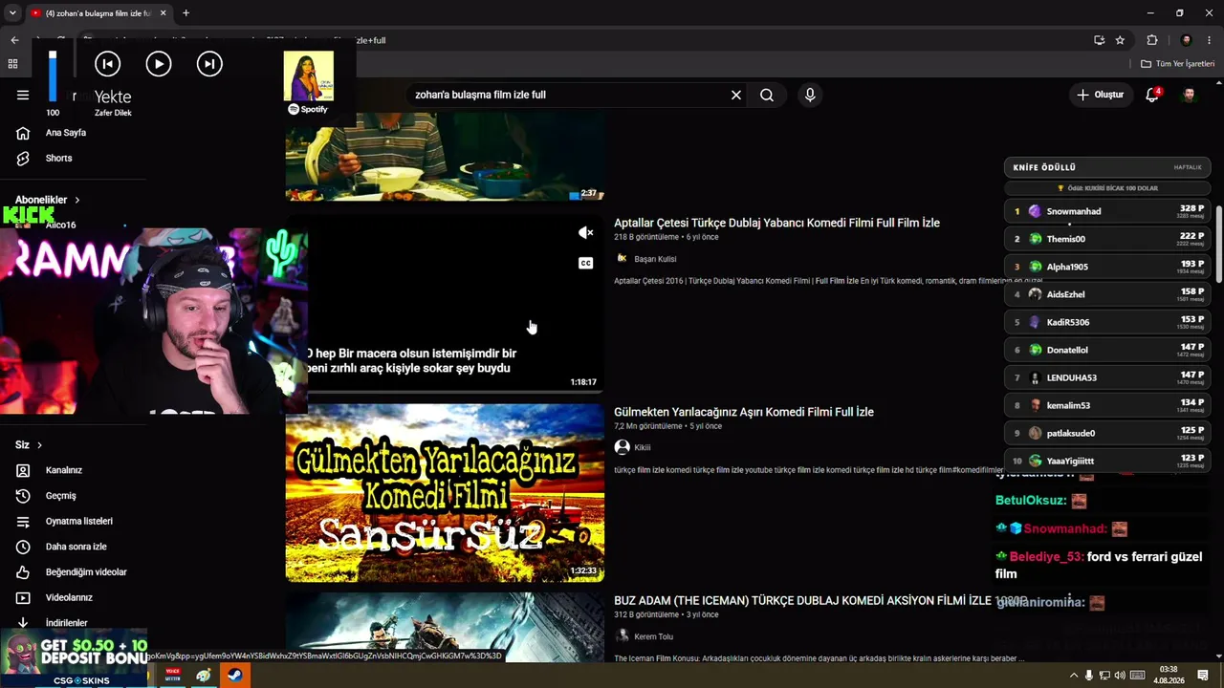Go back in browser history

pos(14,40)
